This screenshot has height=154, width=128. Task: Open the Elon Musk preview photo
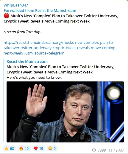tap(65, 112)
